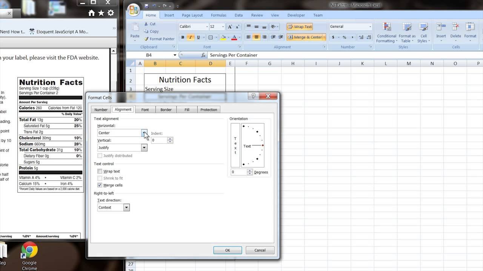The width and height of the screenshot is (483, 271).
Task: Toggle the Wrap Text ribbon button
Action: [300, 27]
